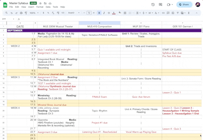Move document to a folder
The width and height of the screenshot is (203, 140).
45,3
